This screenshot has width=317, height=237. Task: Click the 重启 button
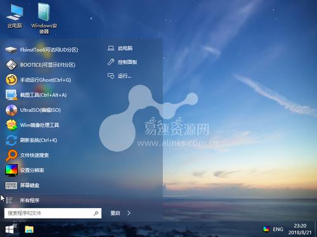[x=115, y=213]
